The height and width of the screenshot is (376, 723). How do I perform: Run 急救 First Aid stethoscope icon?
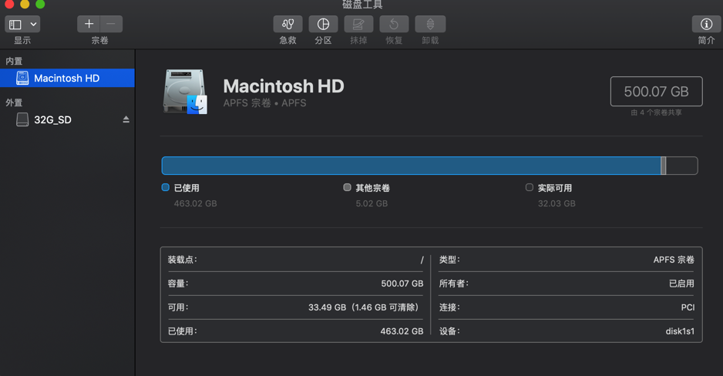(x=288, y=24)
